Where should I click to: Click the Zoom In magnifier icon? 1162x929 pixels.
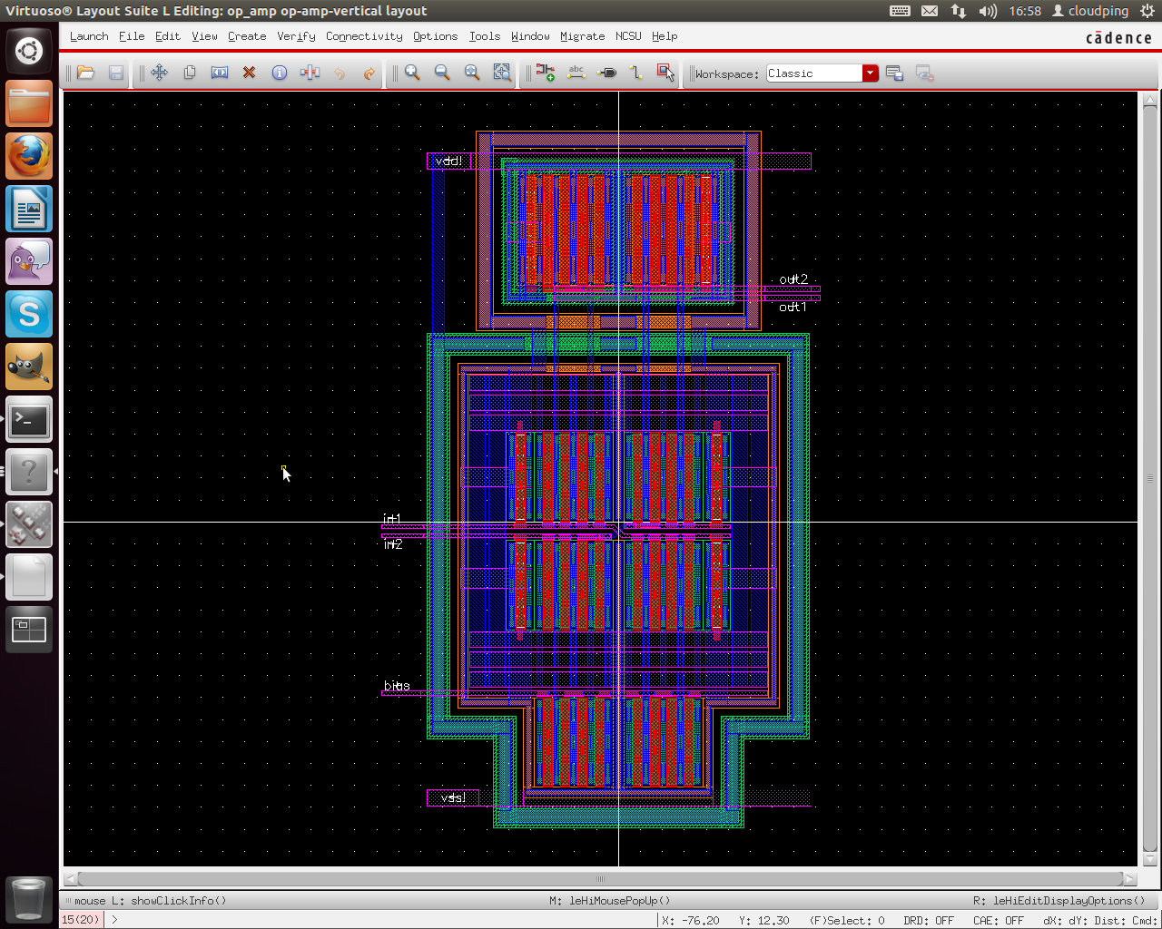[412, 73]
